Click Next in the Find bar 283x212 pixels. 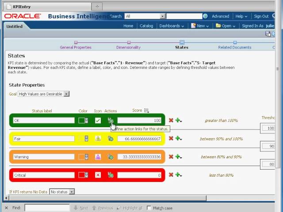81,208
